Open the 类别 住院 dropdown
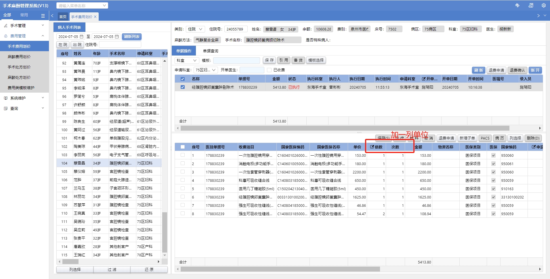 pos(195,29)
